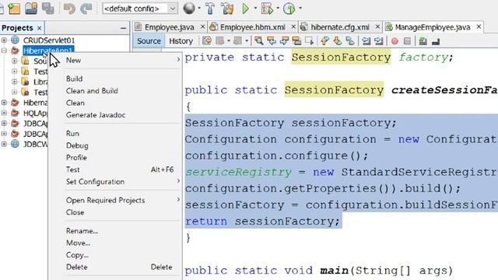
Task: Expand the Libra folder node
Action: tap(14, 82)
